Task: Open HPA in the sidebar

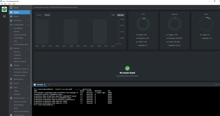Action: 15,41
